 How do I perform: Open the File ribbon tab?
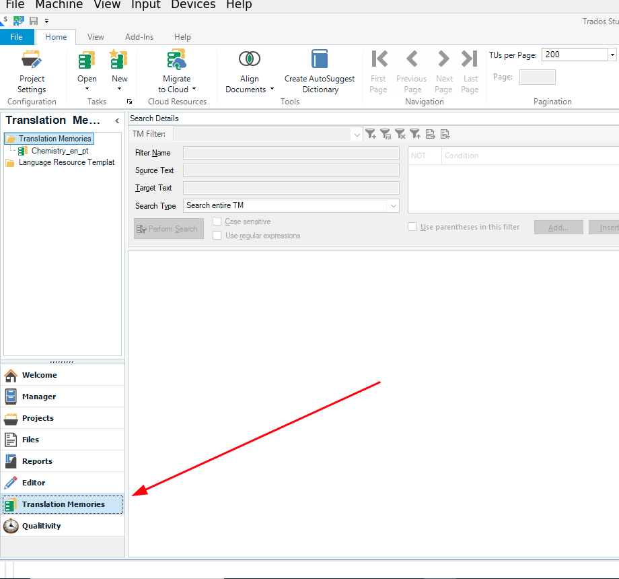pos(17,37)
